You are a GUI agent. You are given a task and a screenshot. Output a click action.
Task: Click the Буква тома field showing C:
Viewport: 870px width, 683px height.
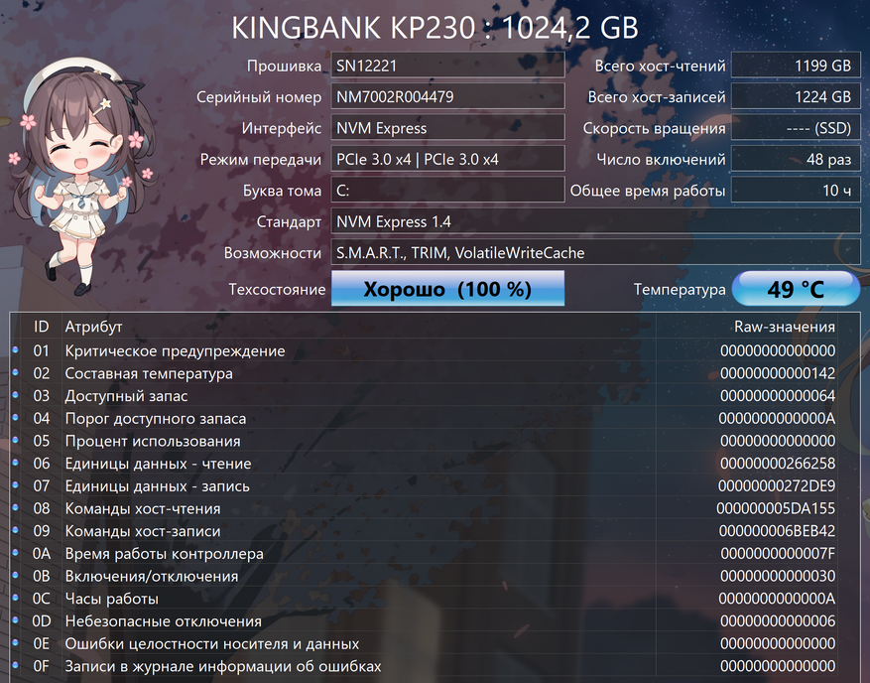[x=447, y=190]
